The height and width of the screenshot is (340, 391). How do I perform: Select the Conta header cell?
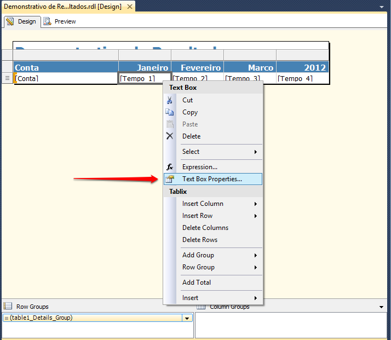66,67
